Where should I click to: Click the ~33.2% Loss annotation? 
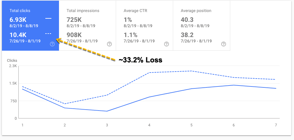click(140, 60)
